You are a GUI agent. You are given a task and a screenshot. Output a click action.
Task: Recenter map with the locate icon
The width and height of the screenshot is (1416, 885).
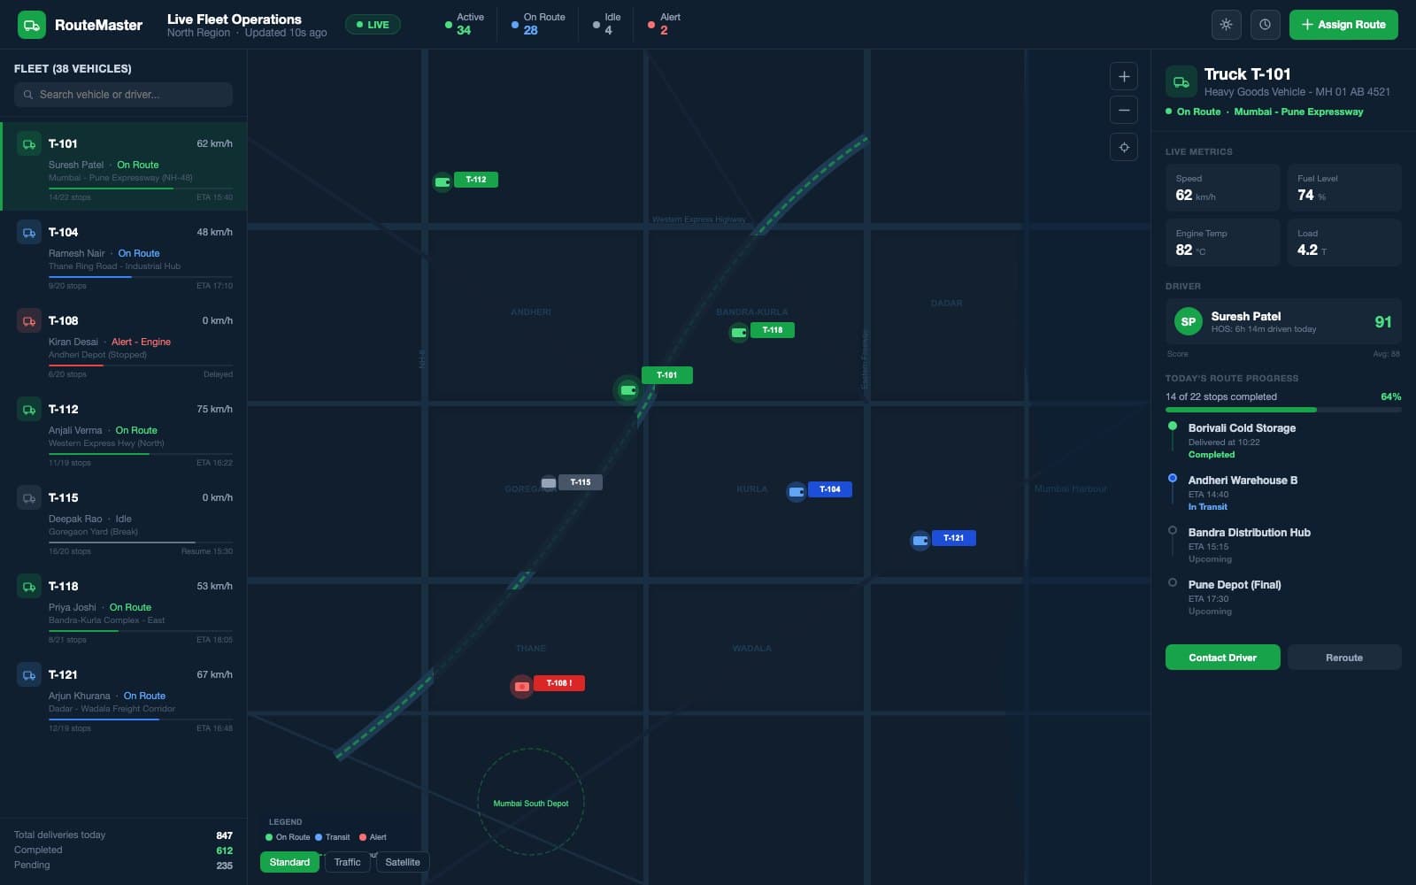1124,147
